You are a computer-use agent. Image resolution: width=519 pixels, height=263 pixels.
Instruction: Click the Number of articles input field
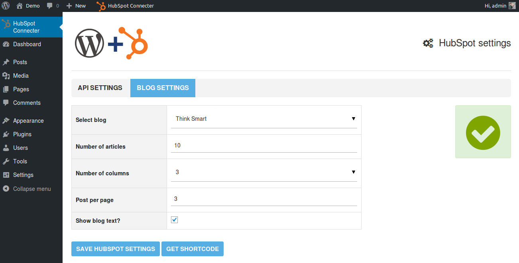click(x=264, y=145)
